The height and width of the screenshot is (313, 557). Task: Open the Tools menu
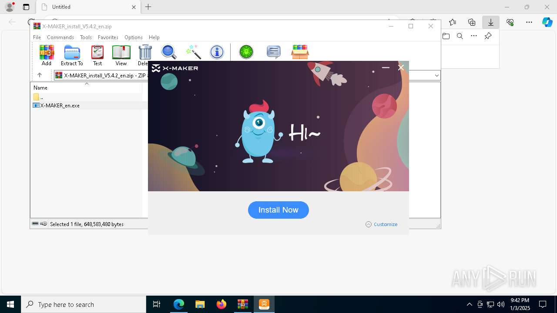(x=86, y=37)
